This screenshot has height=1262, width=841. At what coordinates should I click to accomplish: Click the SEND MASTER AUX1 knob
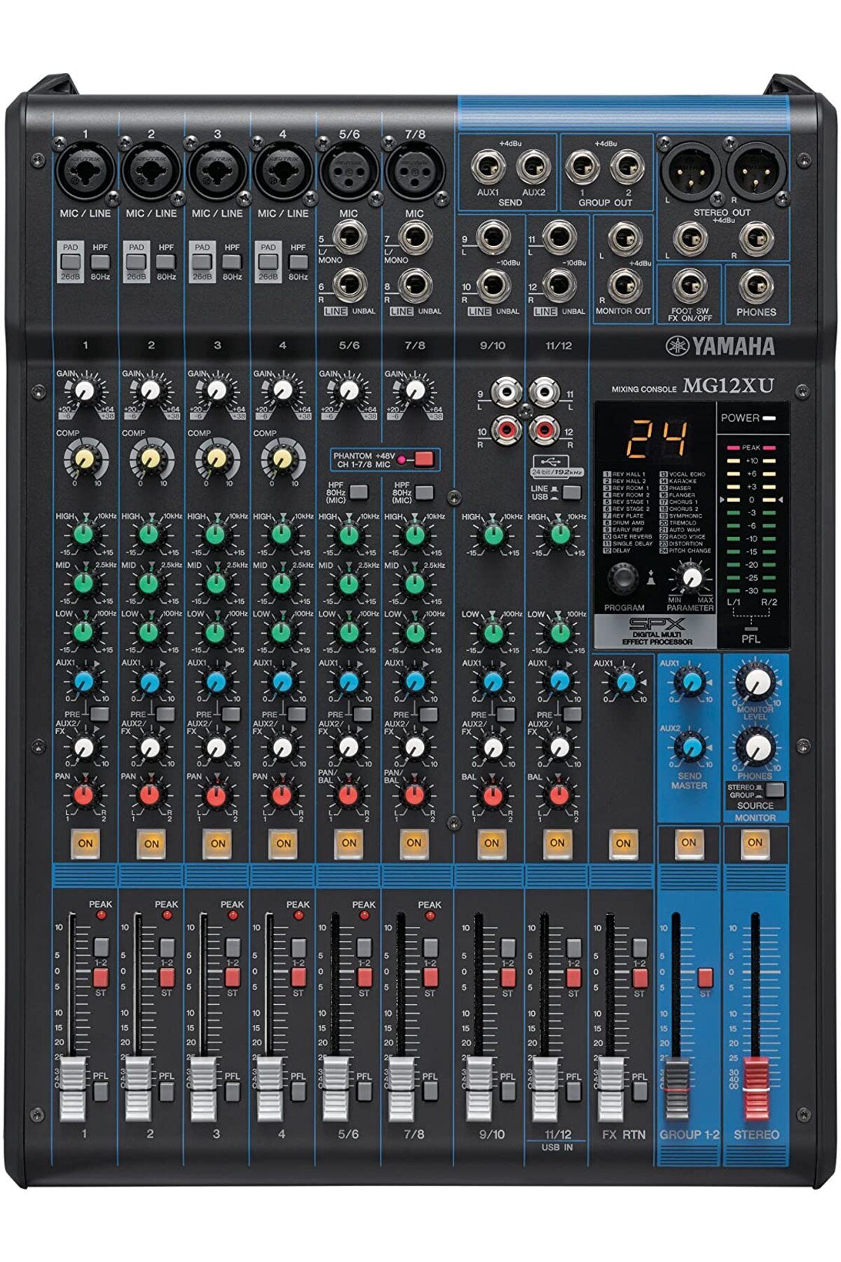690,681
